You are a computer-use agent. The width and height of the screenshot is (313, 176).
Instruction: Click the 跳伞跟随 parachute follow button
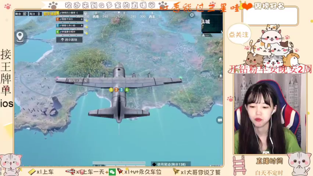point(69,40)
